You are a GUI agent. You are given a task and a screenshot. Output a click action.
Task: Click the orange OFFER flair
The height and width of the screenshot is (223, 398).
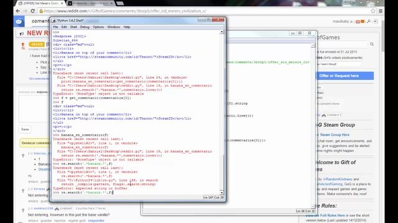(x=37, y=44)
